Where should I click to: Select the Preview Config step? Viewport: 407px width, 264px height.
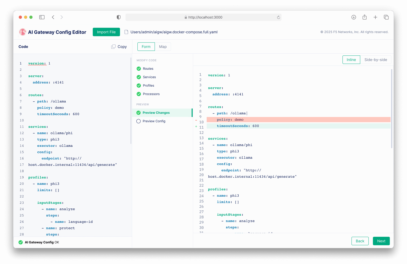pyautogui.click(x=154, y=121)
